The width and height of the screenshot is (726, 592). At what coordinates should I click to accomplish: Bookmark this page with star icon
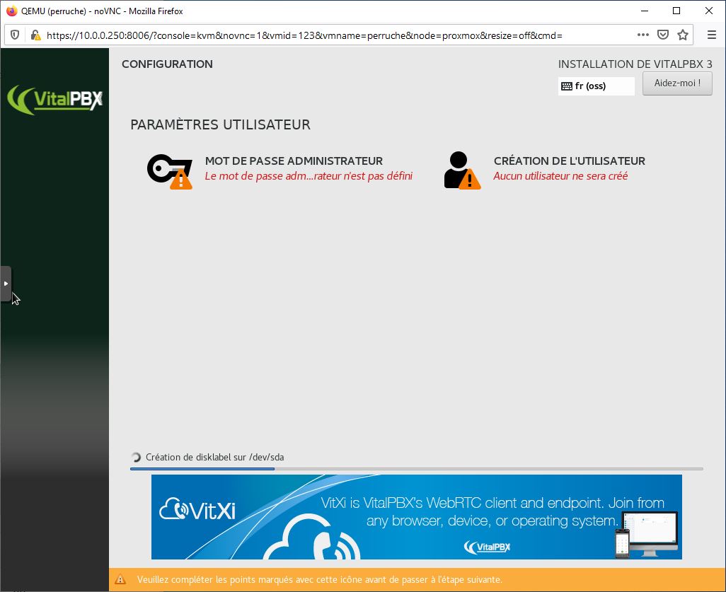[x=683, y=35]
